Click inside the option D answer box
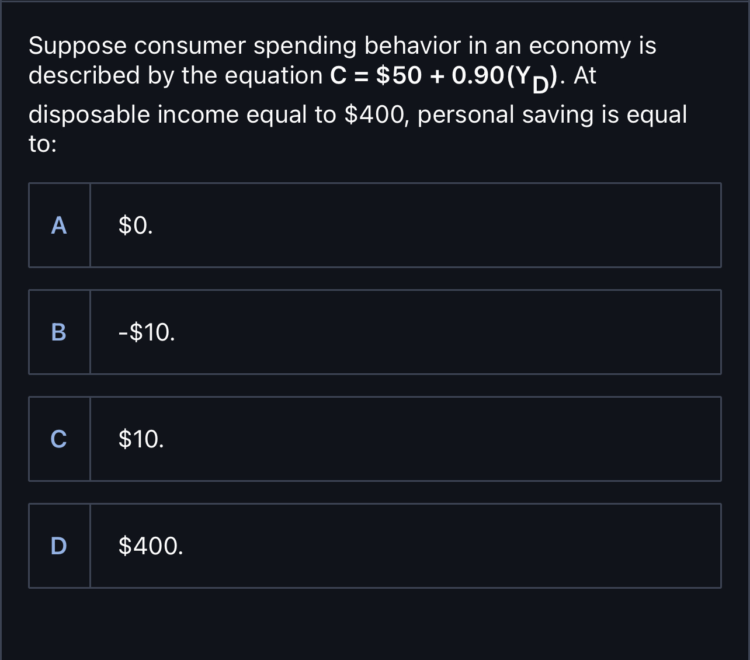750x660 pixels. click(x=406, y=546)
